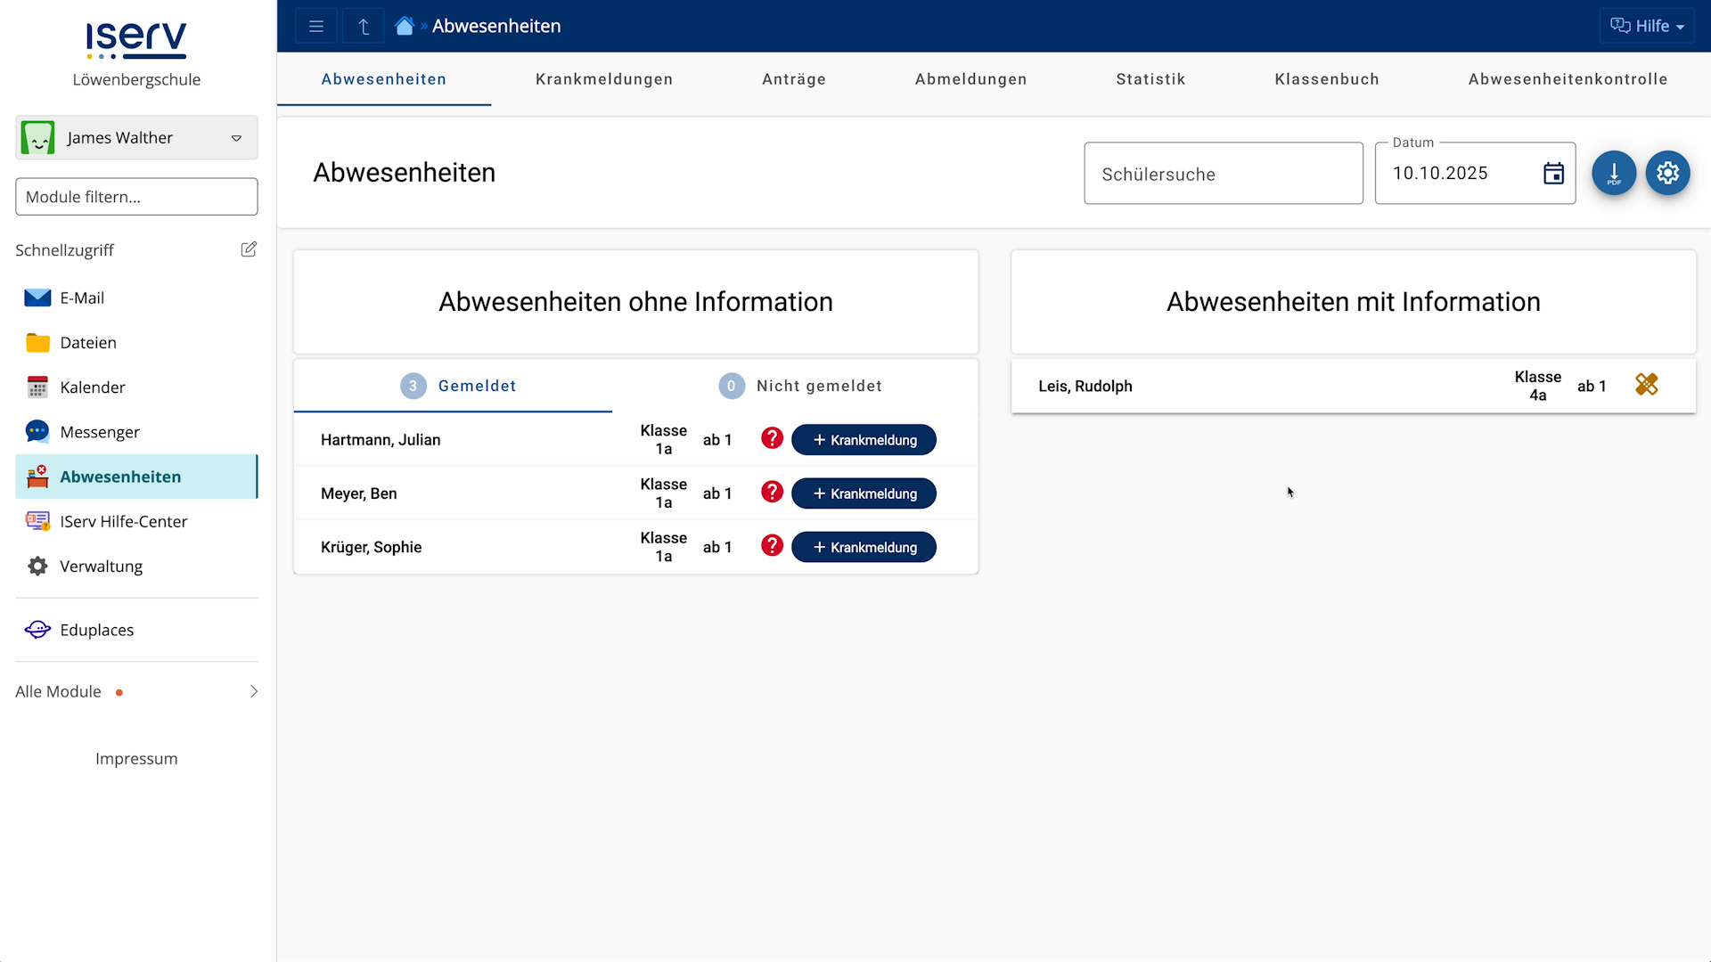This screenshot has width=1711, height=962.
Task: Click the bandage icon next to Leis, Rudolph
Action: (x=1647, y=384)
